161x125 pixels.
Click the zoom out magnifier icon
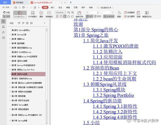(x=69, y=12)
